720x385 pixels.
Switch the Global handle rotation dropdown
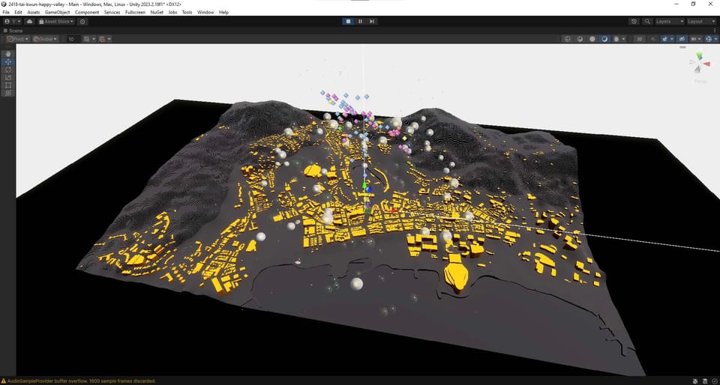pyautogui.click(x=45, y=39)
